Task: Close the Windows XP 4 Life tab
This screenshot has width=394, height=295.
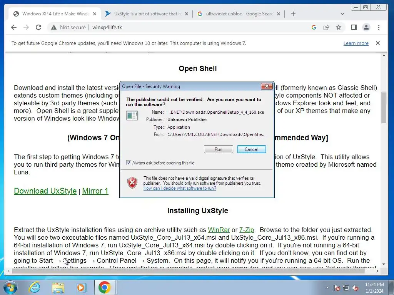Action: coord(95,14)
